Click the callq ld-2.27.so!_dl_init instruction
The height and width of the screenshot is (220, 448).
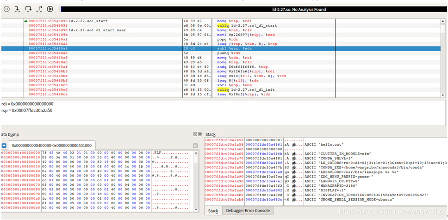246,89
